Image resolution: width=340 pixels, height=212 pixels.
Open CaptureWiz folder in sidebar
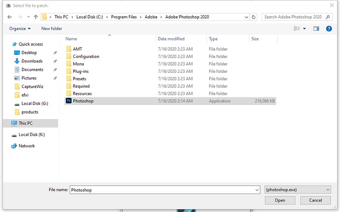32,86
